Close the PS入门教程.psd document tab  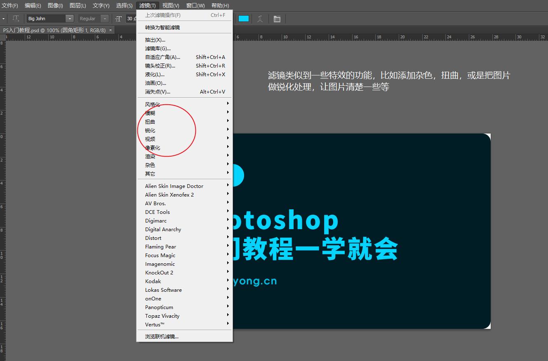[111, 30]
